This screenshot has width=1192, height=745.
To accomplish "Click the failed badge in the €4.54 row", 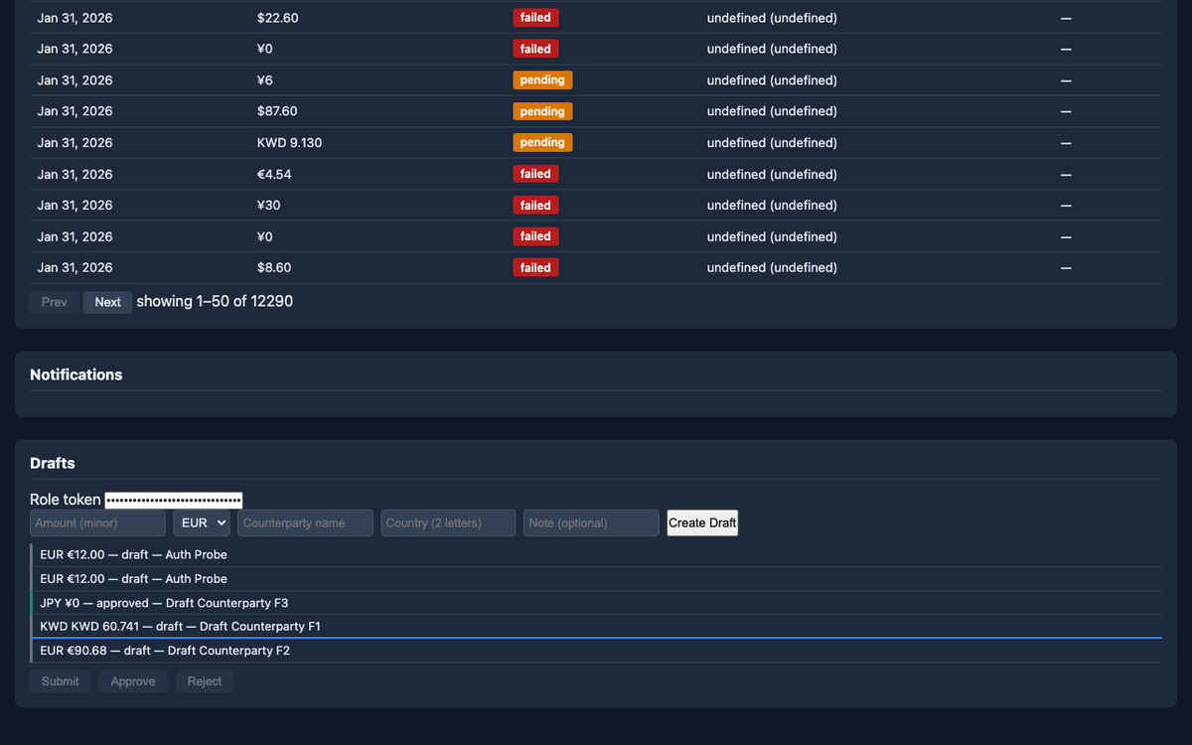I will 535,174.
